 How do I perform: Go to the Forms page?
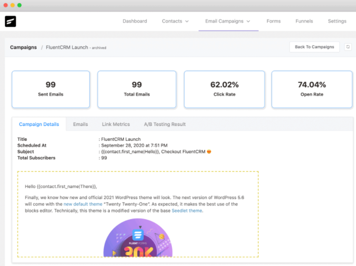coord(273,21)
